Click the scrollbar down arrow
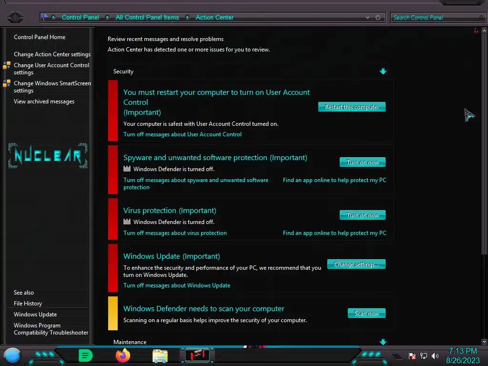The width and height of the screenshot is (488, 366). coord(484,342)
